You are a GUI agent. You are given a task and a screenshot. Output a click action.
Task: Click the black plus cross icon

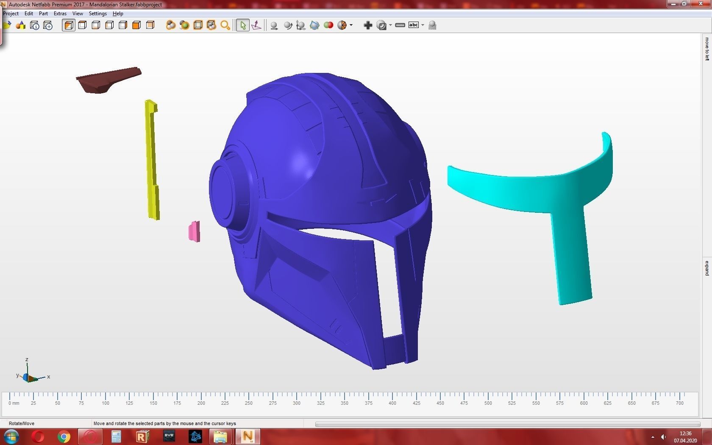368,25
